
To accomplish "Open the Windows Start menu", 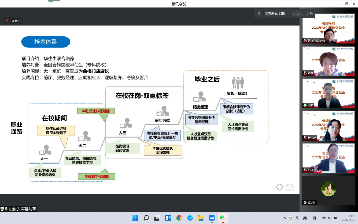I will click(135, 218).
